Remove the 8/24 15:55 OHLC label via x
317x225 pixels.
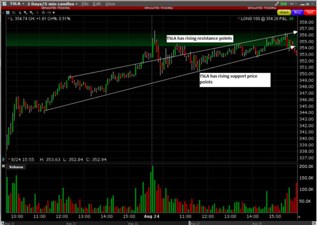tap(9, 159)
